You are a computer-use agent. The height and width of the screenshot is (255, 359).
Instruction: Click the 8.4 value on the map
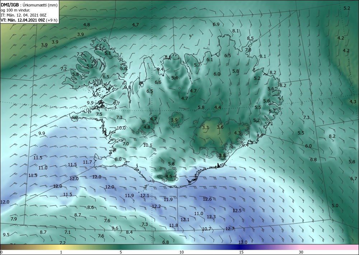[x=129, y=232]
